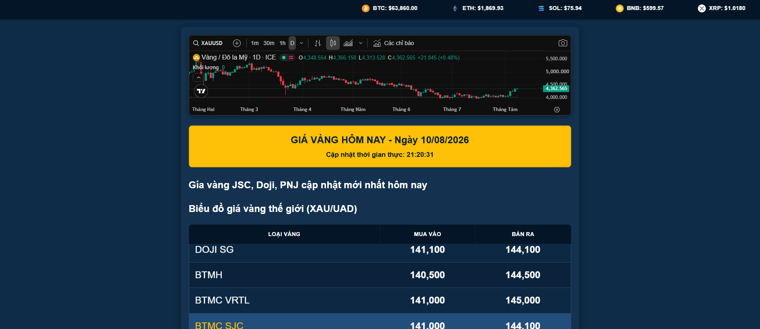Select the BTMH row name
Image resolution: width=760 pixels, height=329 pixels.
pos(209,275)
